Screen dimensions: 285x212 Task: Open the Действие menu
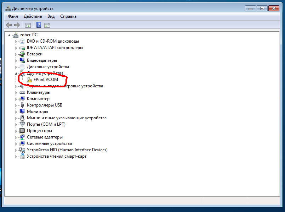coord(33,16)
